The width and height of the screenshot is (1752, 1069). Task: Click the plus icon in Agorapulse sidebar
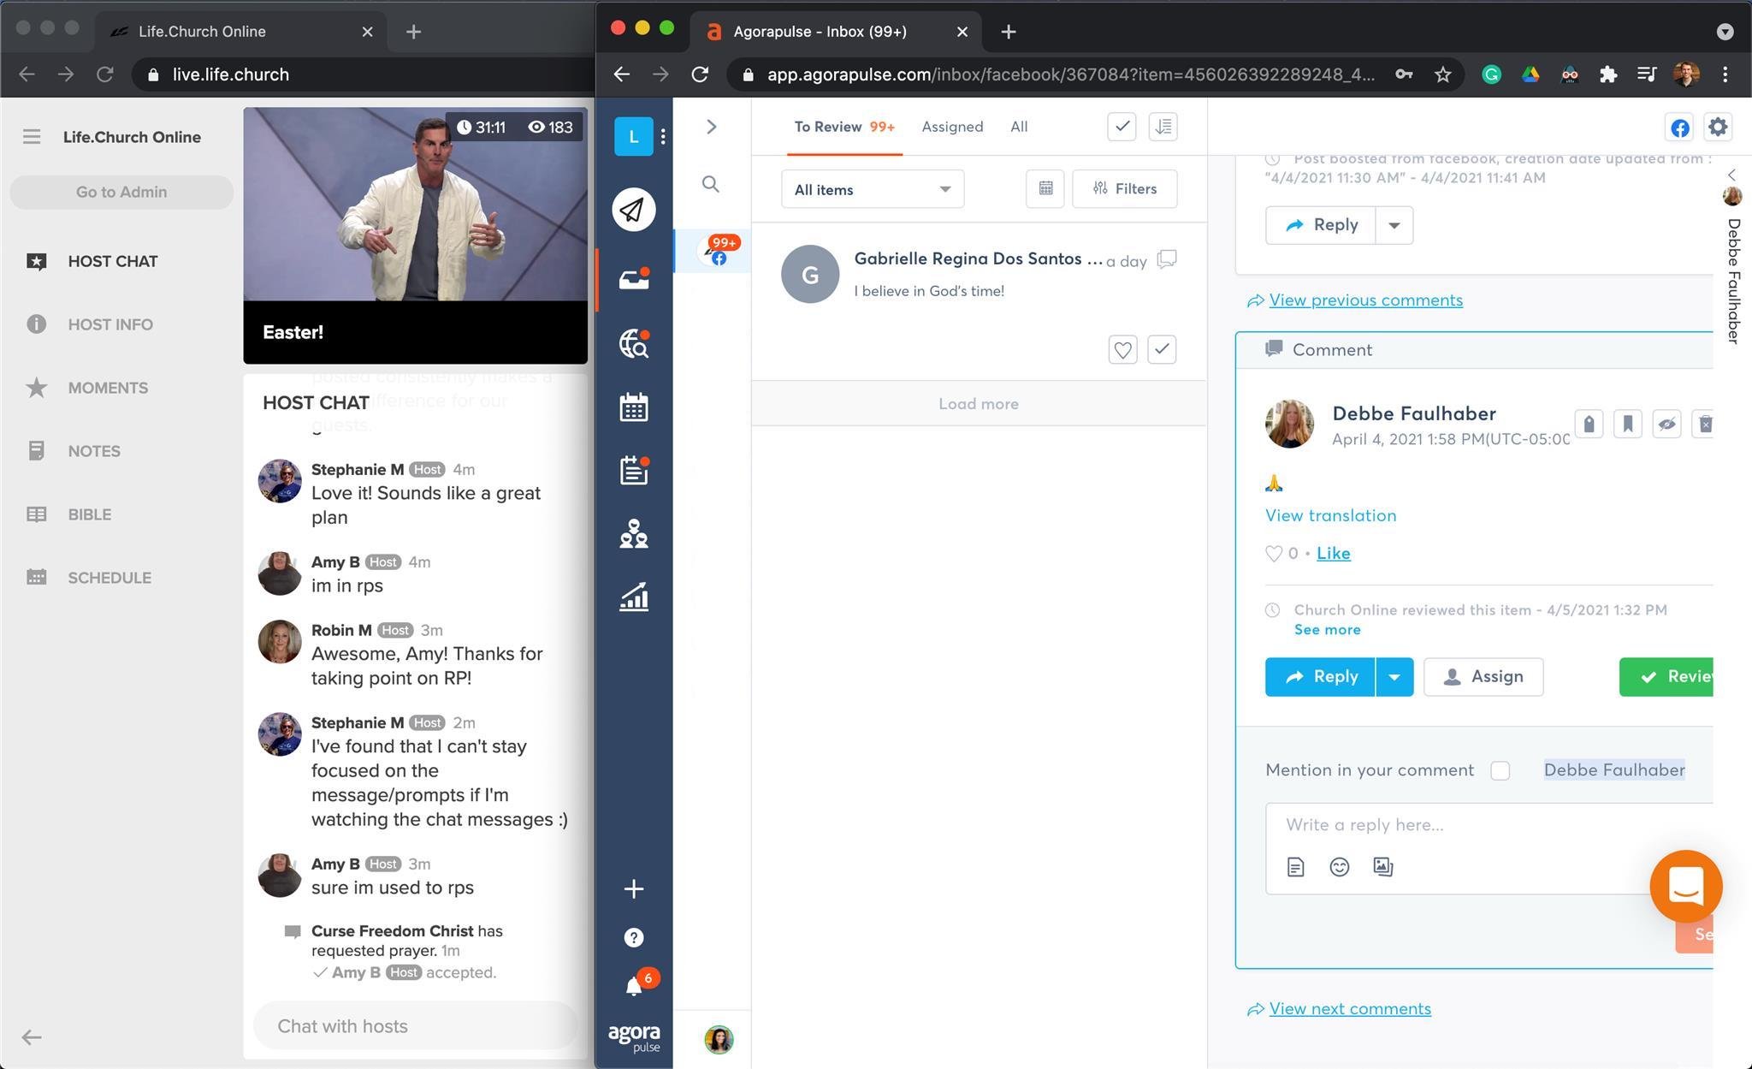coord(633,888)
